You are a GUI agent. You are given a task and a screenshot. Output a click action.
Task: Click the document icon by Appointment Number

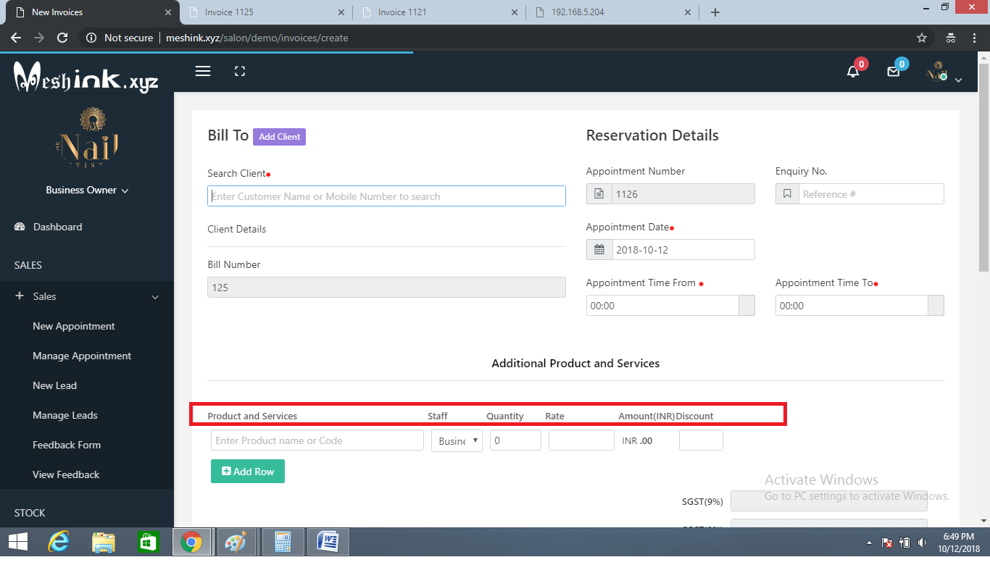[x=599, y=194]
